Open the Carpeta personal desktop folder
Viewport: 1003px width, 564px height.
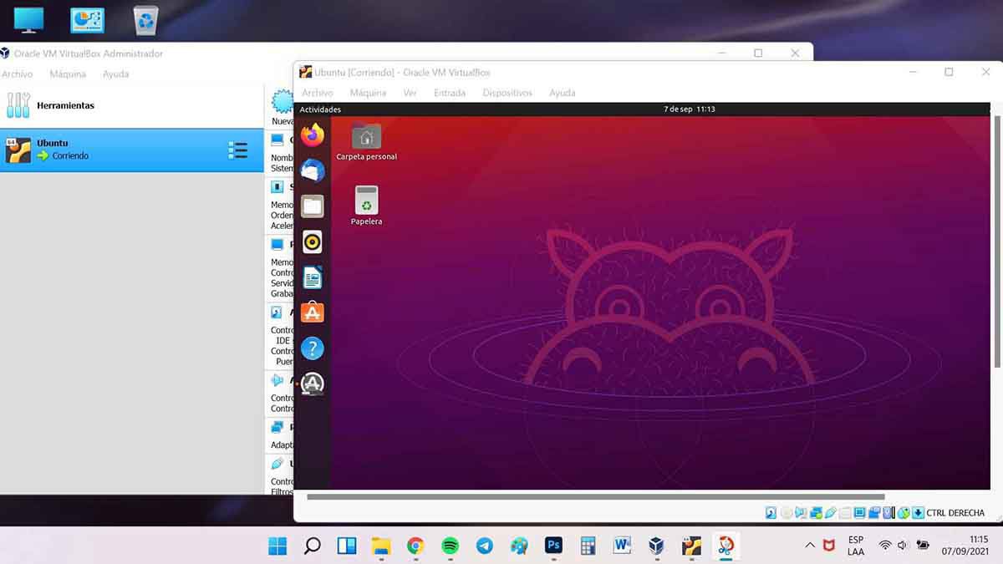[366, 137]
